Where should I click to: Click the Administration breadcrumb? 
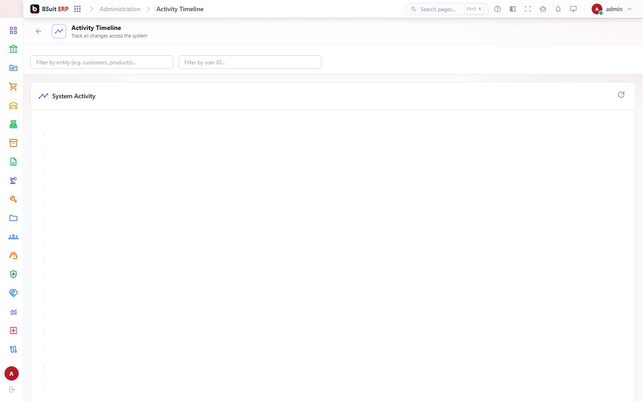click(x=120, y=9)
